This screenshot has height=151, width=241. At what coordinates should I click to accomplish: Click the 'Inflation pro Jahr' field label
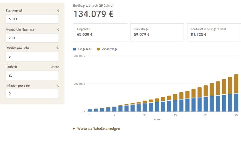click(x=18, y=86)
